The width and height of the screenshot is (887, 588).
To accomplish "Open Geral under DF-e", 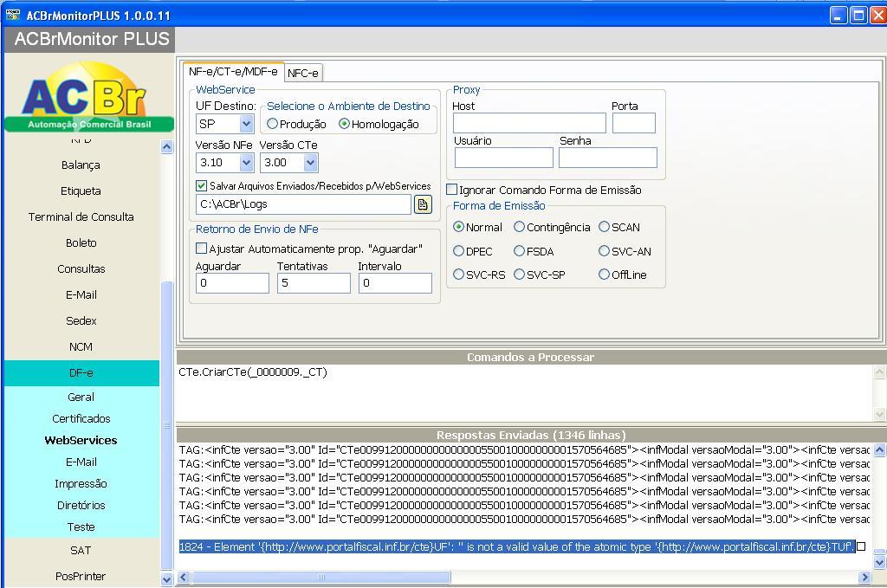I will (x=81, y=397).
